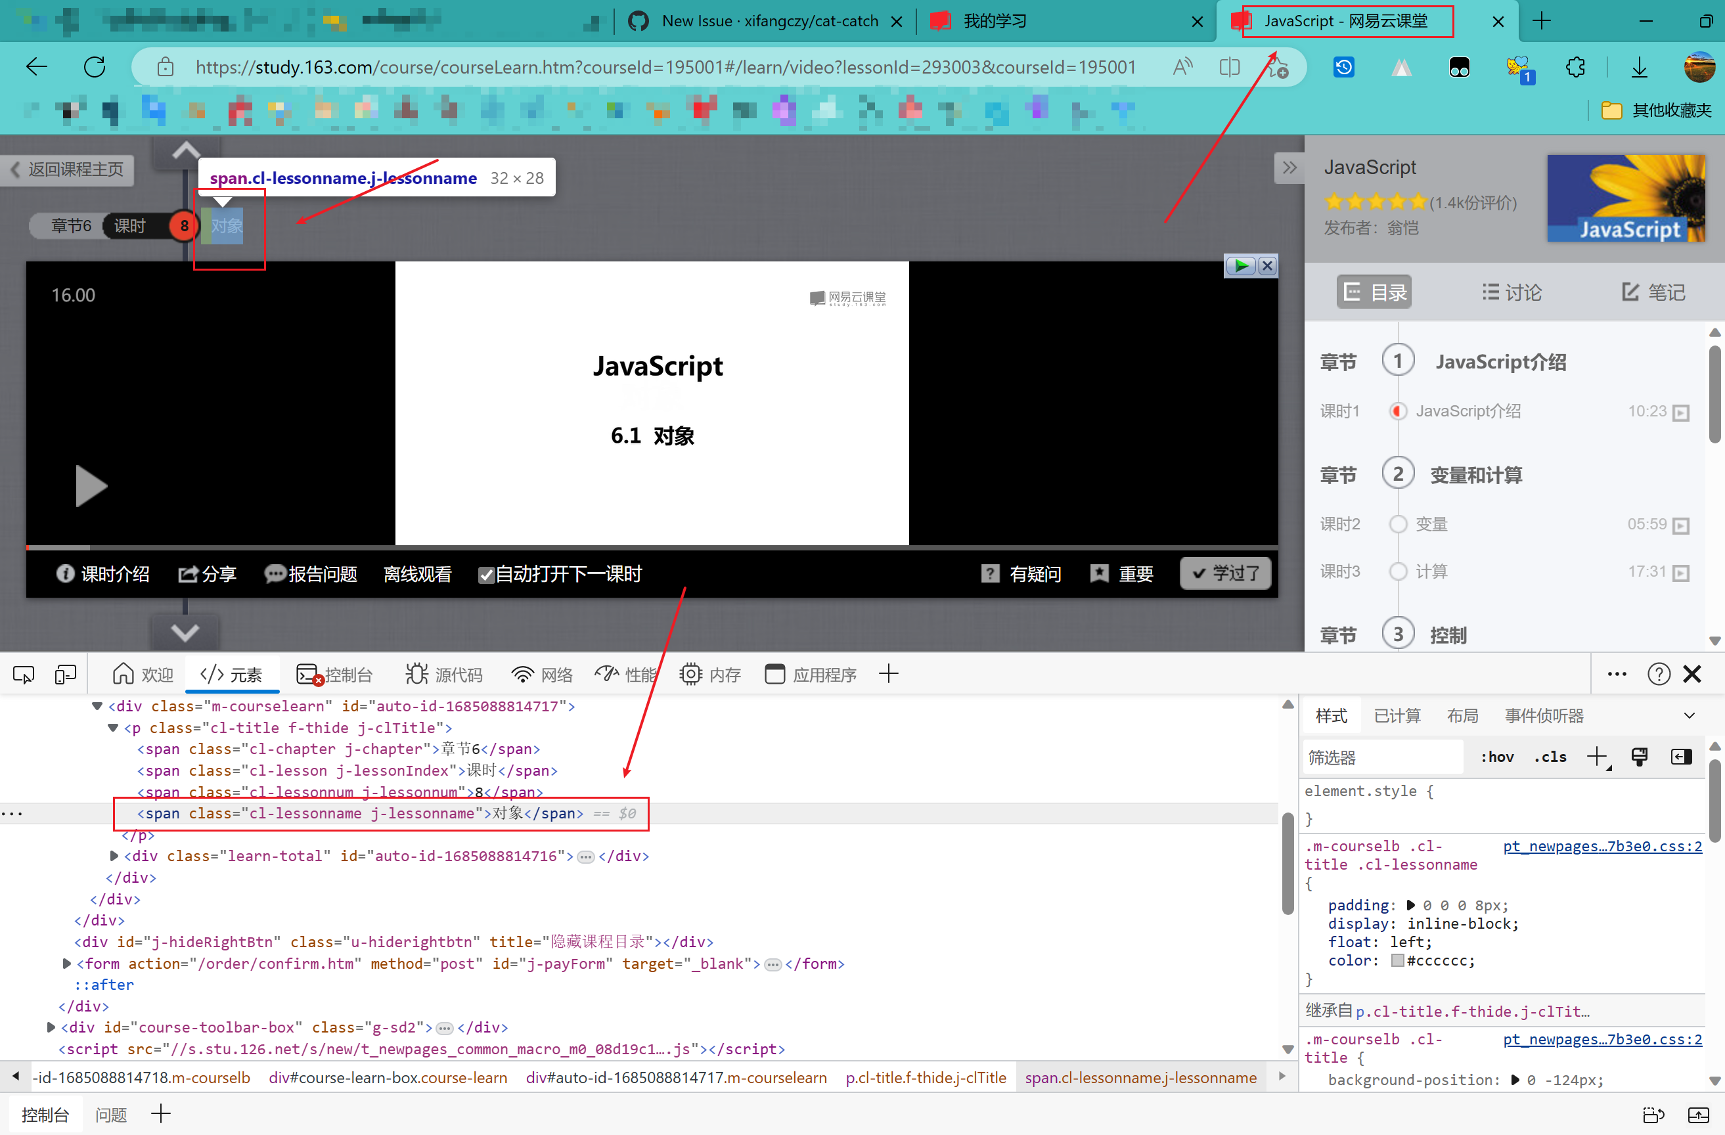Expand the padding property in Styles

coord(1411,905)
